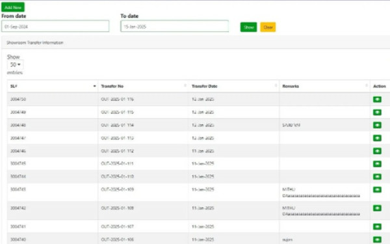View transfer OUT-2025-01-116 details
This screenshot has width=390, height=244.
377,100
